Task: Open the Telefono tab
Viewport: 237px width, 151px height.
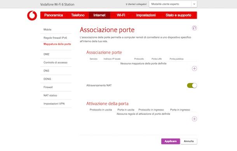Action: [x=78, y=15]
